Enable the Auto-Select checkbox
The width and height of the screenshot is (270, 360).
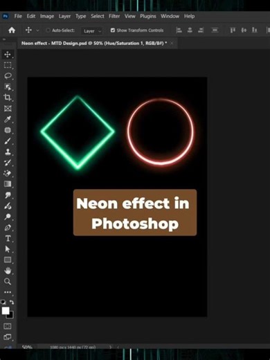[x=48, y=30]
